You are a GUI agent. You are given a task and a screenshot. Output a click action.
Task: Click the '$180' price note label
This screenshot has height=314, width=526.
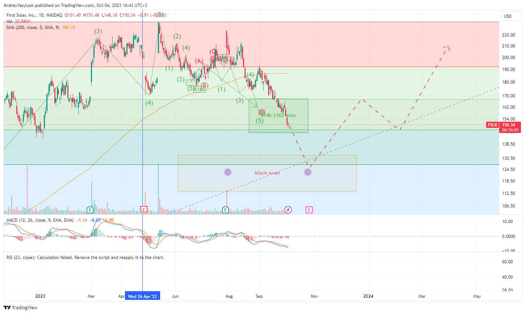click(x=199, y=89)
